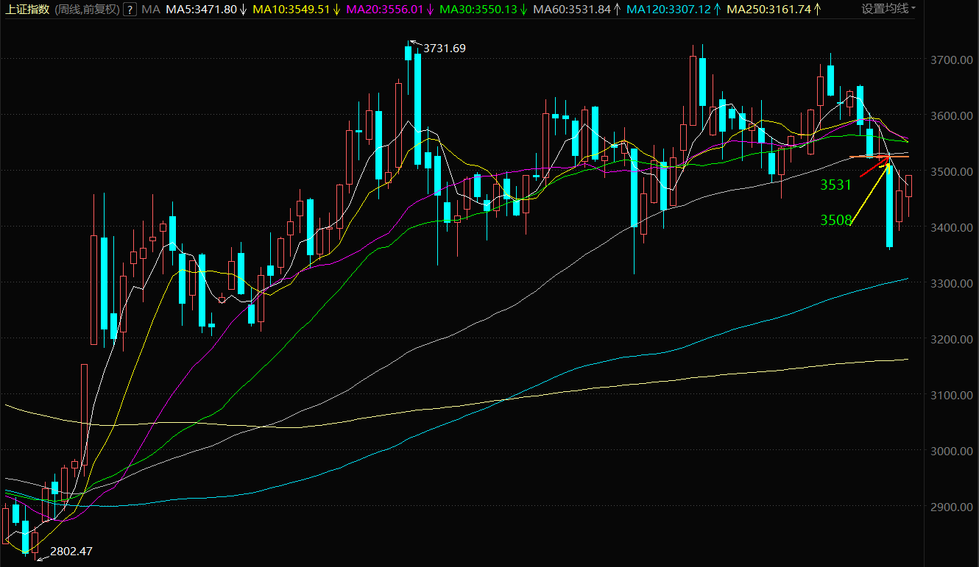
Task: Click the MA30:3550.13 value
Action: click(477, 10)
